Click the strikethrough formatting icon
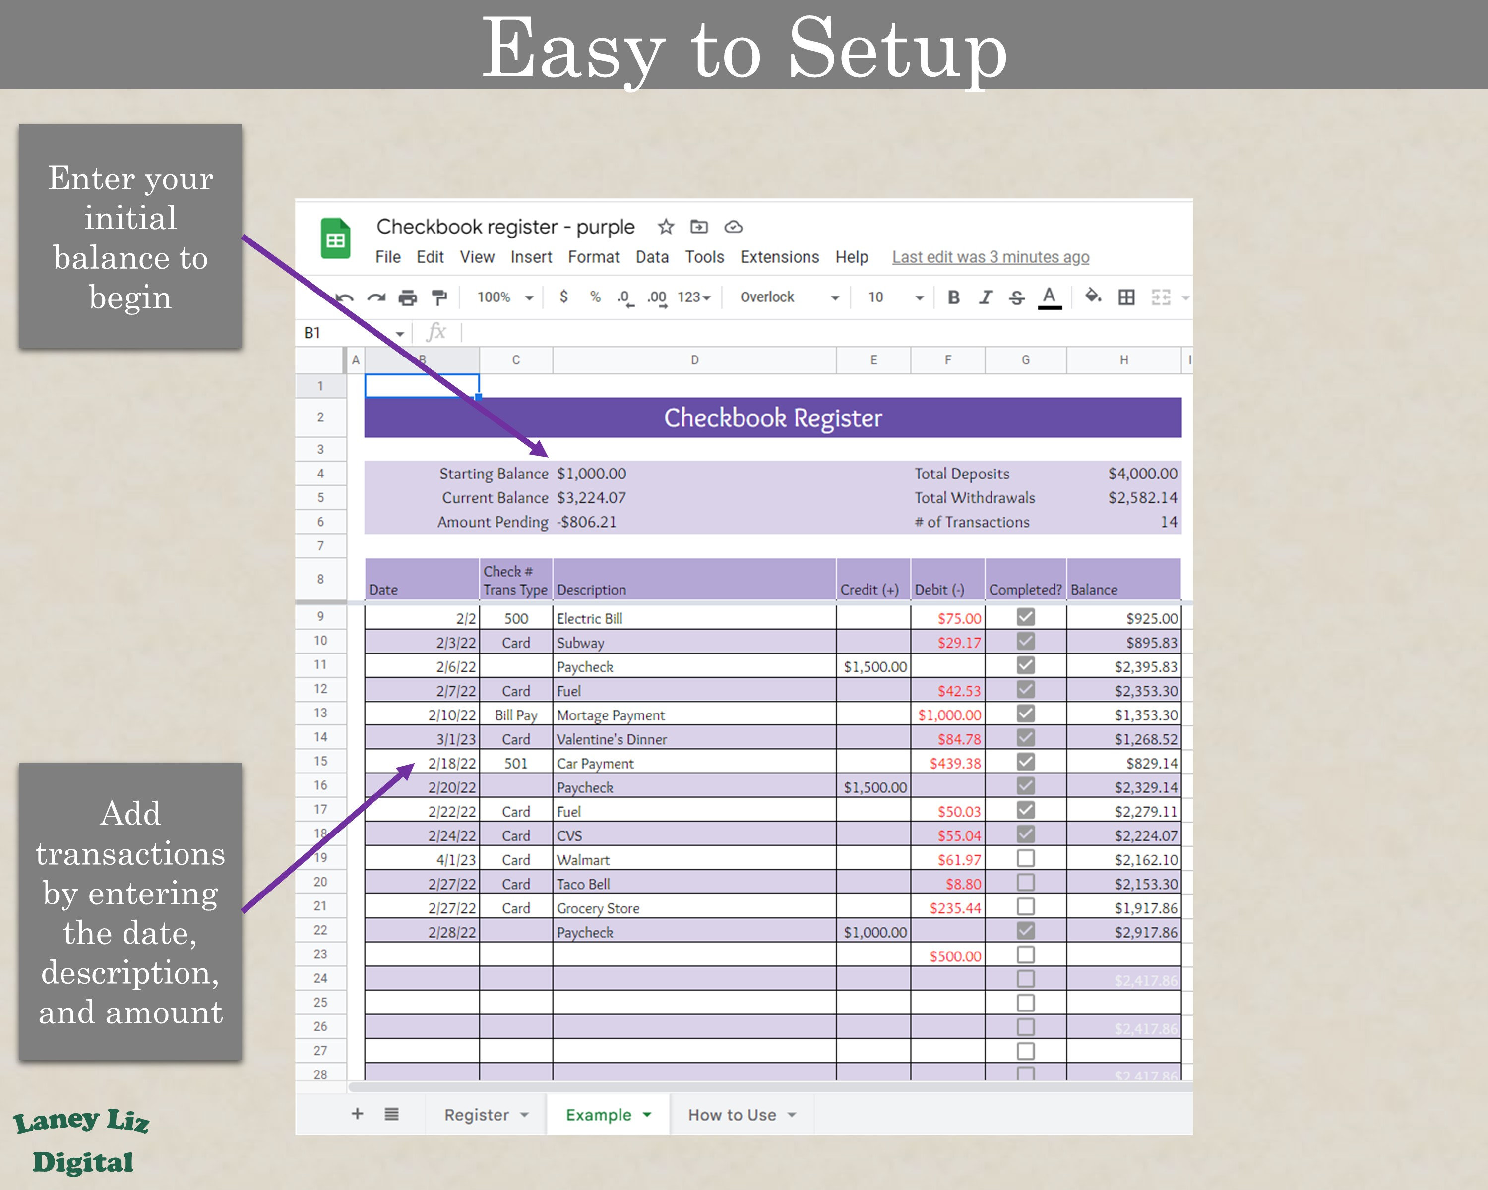 [1017, 297]
